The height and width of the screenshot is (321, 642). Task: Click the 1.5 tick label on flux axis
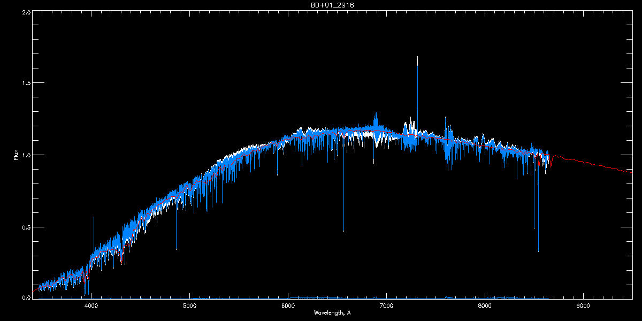(25, 83)
